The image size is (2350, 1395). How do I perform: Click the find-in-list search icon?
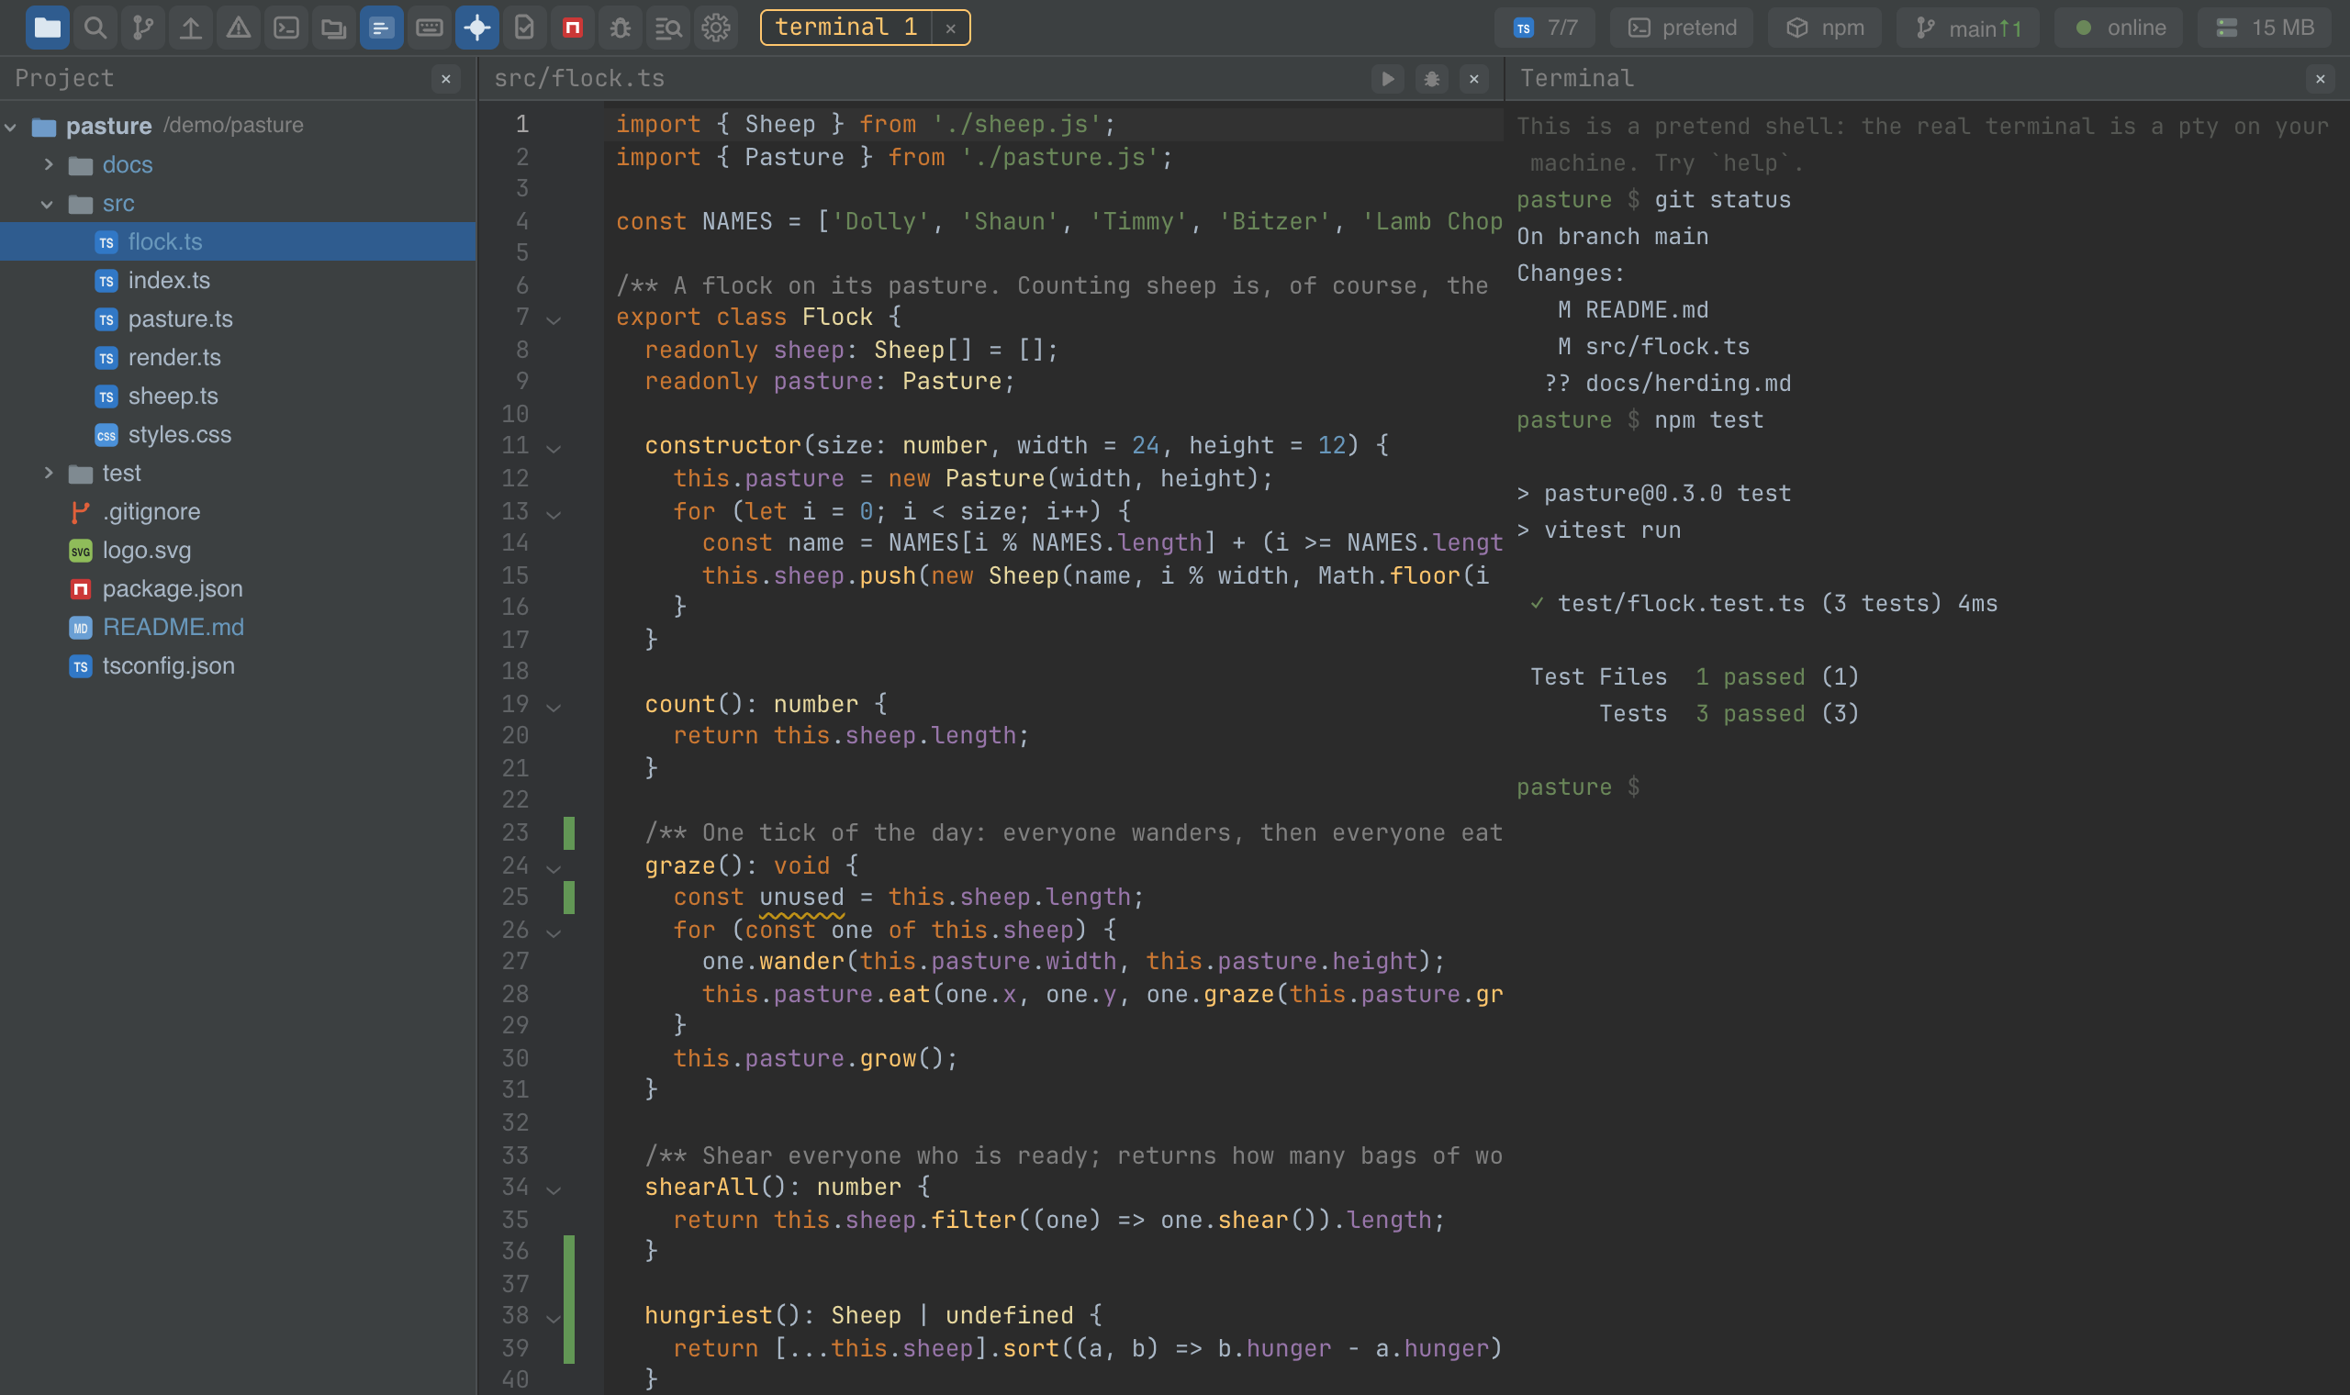pyautogui.click(x=668, y=28)
